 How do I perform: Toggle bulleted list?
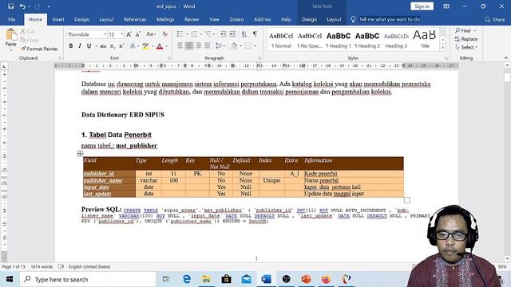click(x=180, y=34)
